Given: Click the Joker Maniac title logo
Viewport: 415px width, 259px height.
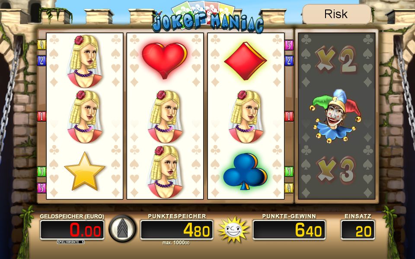Looking at the screenshot, I should point(207,17).
